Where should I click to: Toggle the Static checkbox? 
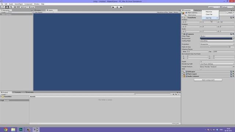[228, 13]
